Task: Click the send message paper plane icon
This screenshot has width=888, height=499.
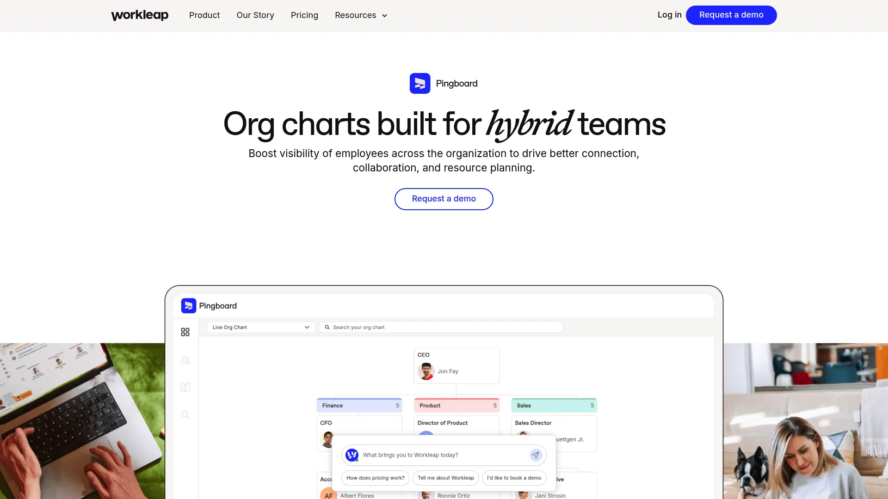Action: (536, 455)
